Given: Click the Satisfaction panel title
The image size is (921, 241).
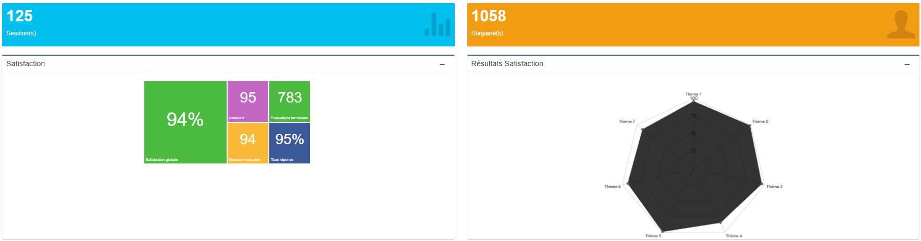Looking at the screenshot, I should click(26, 64).
